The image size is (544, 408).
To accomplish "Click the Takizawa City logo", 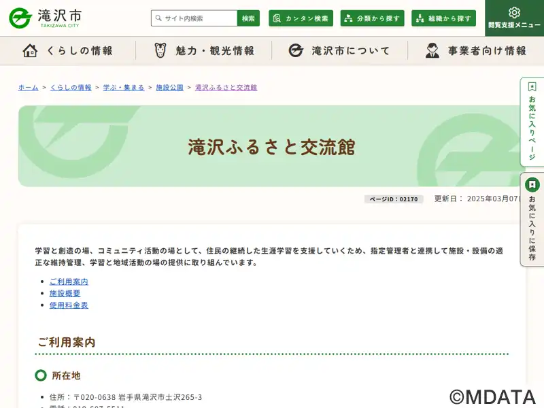I will tap(46, 18).
